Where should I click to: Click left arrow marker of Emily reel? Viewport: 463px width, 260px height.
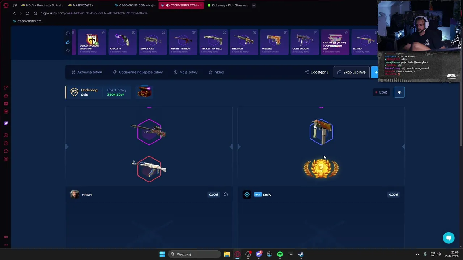(239, 147)
